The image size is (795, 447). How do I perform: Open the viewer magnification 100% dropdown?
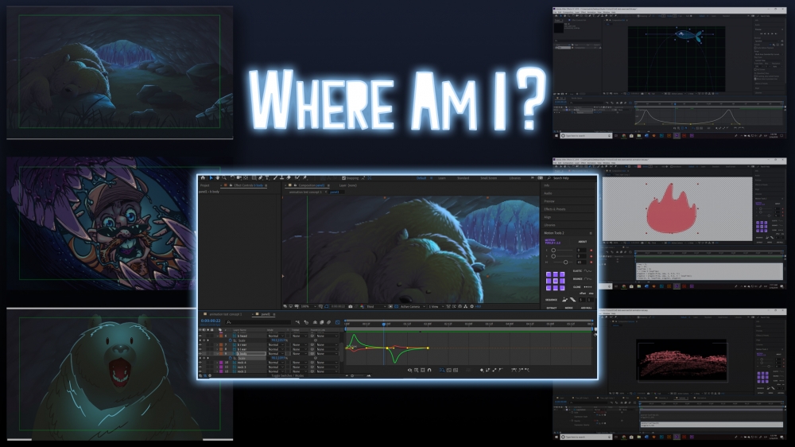pos(308,306)
